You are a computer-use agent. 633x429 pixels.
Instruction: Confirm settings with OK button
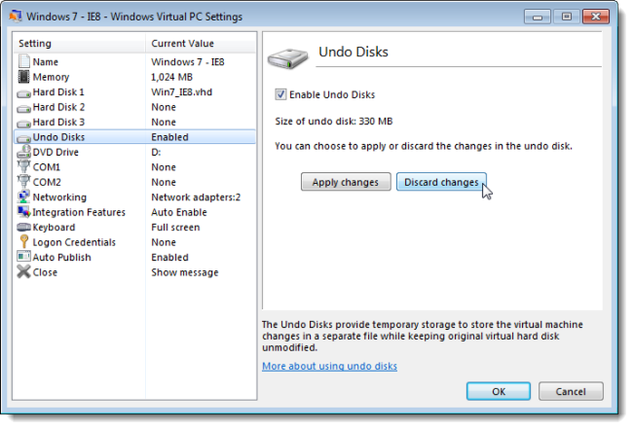coord(499,392)
